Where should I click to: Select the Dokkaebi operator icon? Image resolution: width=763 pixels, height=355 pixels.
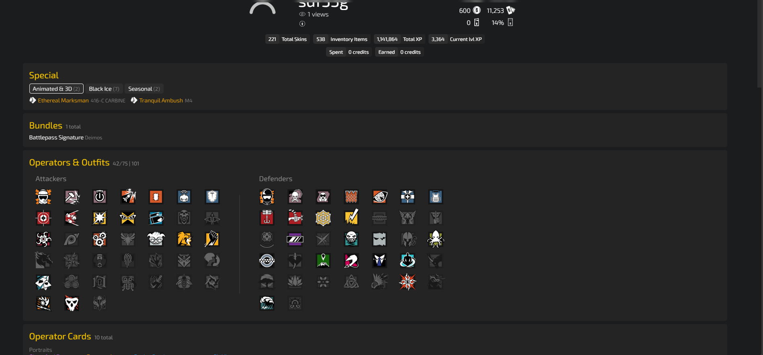click(x=156, y=239)
